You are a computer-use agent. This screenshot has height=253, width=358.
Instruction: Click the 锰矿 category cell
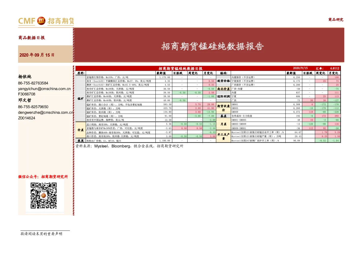[x=81, y=98]
